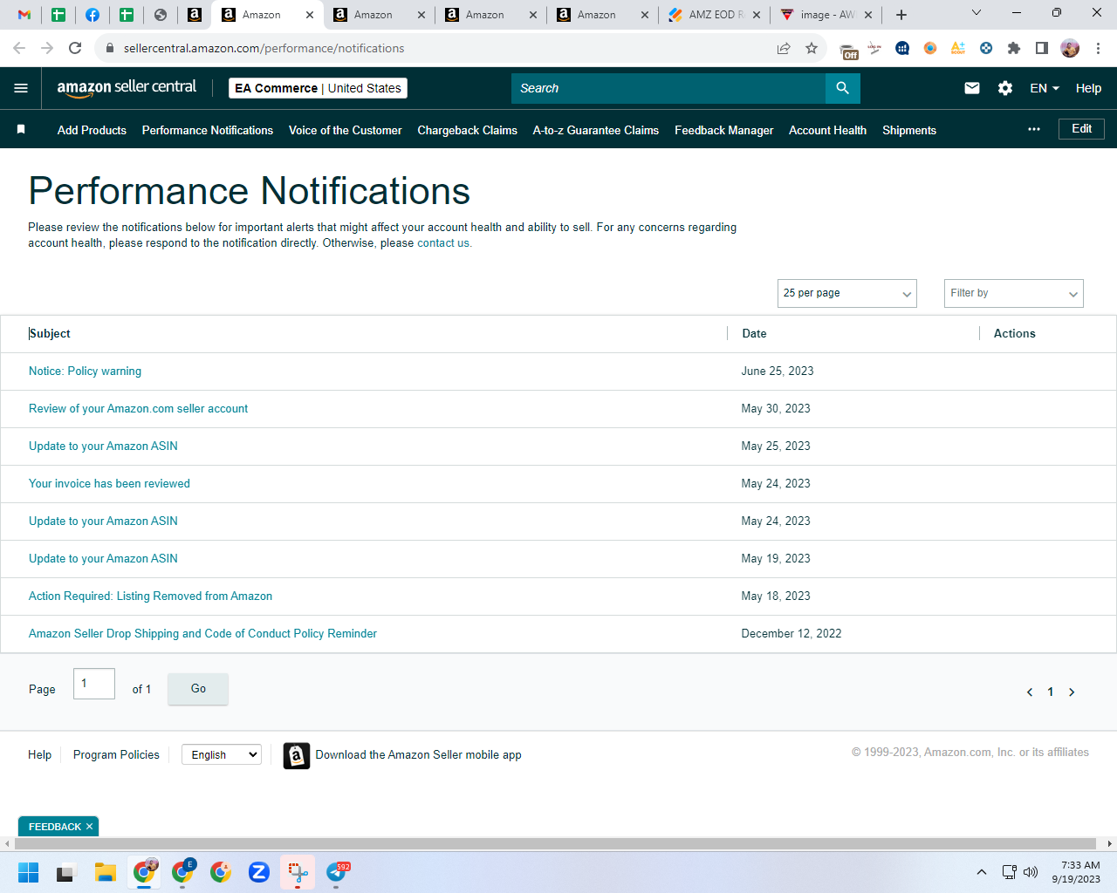Open the EN language dropdown
Image resolution: width=1117 pixels, height=893 pixels.
tap(1045, 88)
